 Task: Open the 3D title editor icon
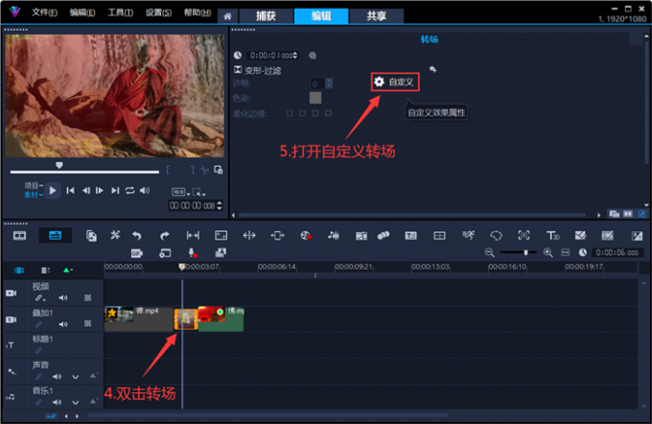click(x=552, y=236)
